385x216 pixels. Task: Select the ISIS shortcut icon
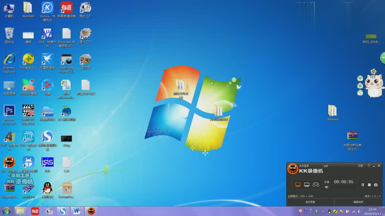click(x=48, y=165)
